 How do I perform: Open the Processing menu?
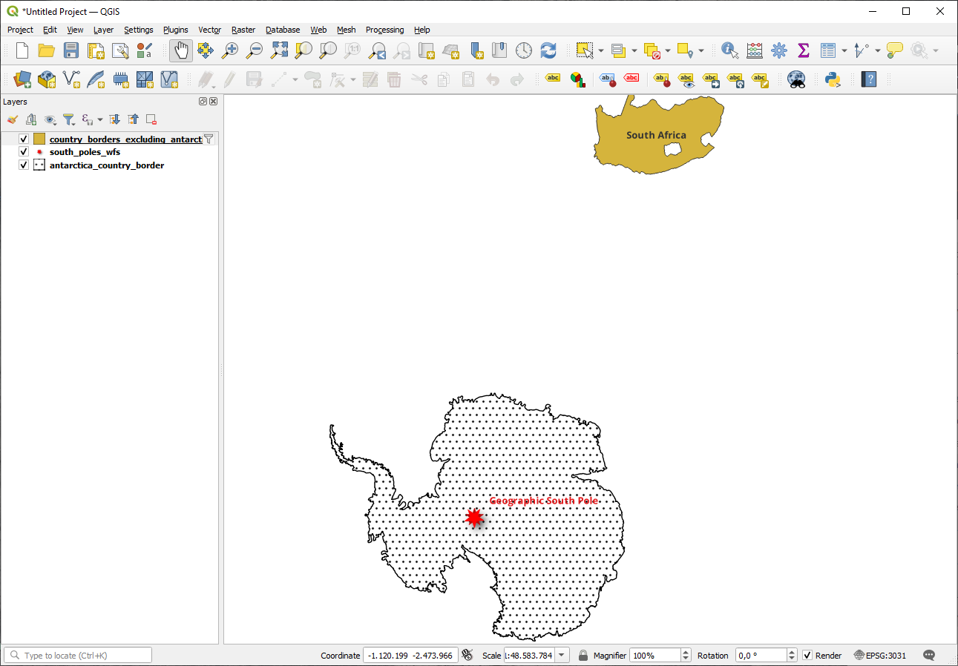point(384,30)
